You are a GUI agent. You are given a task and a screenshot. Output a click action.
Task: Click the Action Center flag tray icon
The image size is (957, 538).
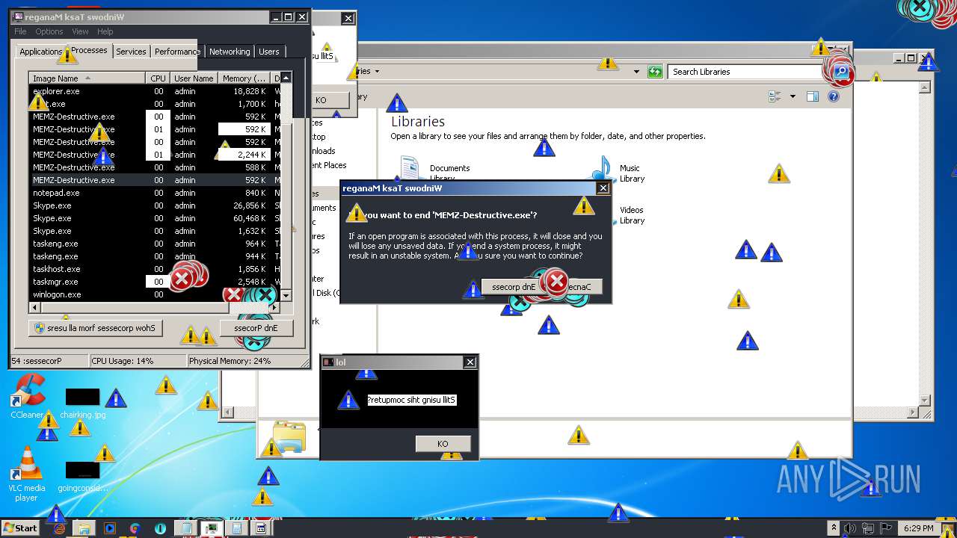tap(887, 528)
